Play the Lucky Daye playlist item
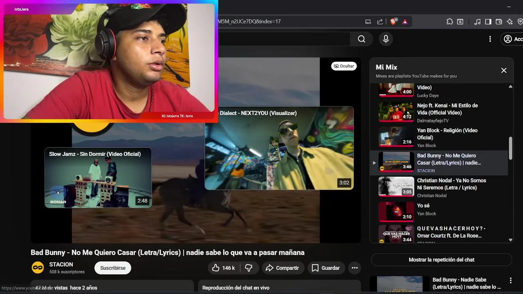The image size is (523, 294). tap(439, 90)
